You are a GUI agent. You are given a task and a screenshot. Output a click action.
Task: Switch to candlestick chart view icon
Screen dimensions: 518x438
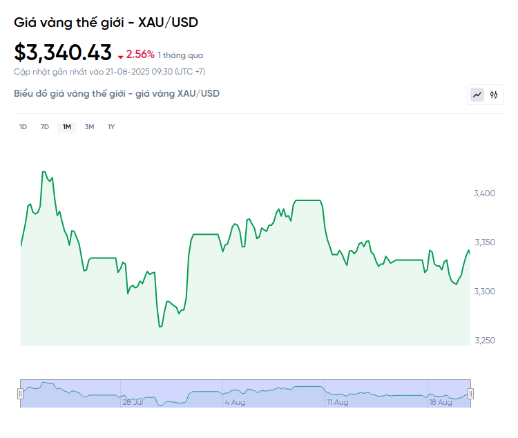click(494, 95)
